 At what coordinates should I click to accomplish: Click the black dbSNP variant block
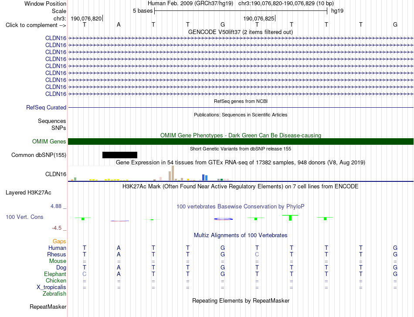[120, 155]
